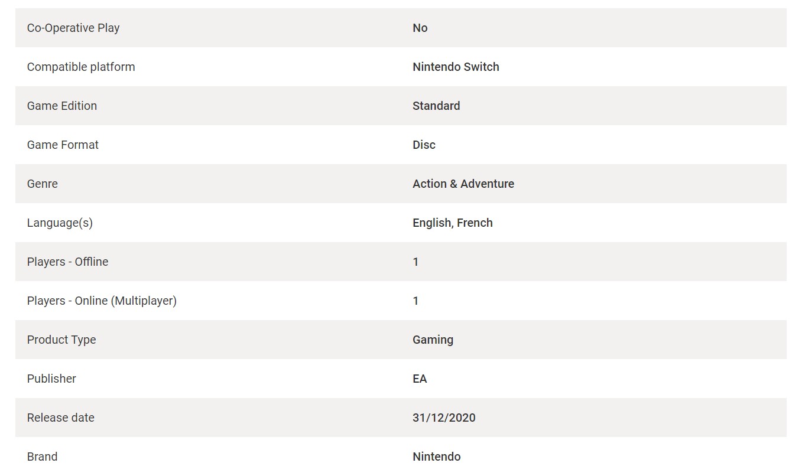Click the Release date label
Screen dimensions: 792x476
click(x=61, y=418)
